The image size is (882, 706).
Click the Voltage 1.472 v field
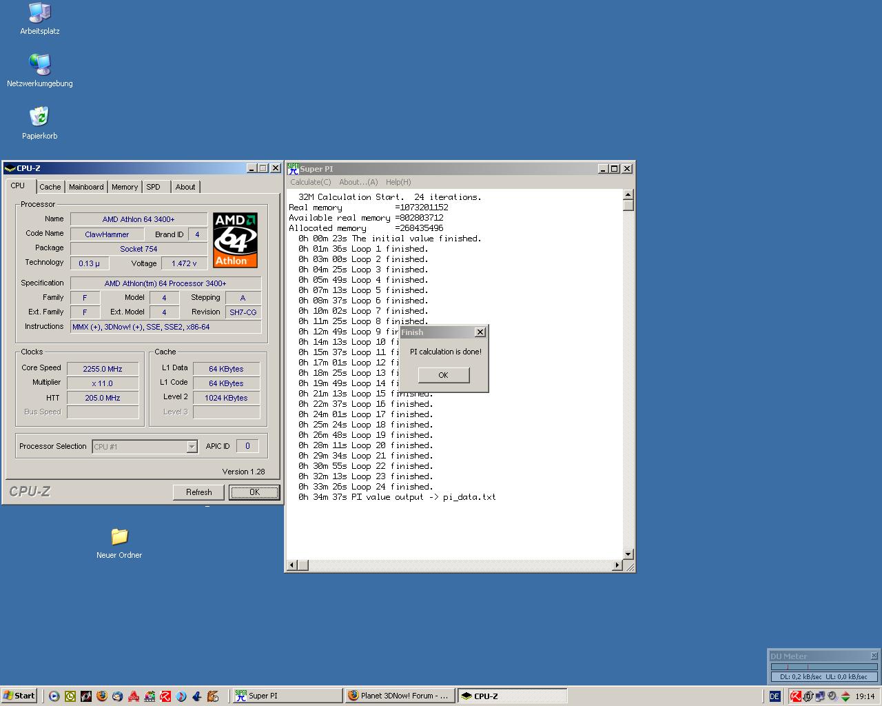point(185,263)
